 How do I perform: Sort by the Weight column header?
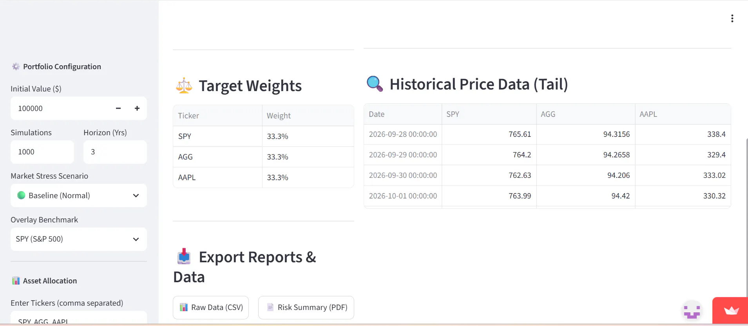[x=308, y=116]
